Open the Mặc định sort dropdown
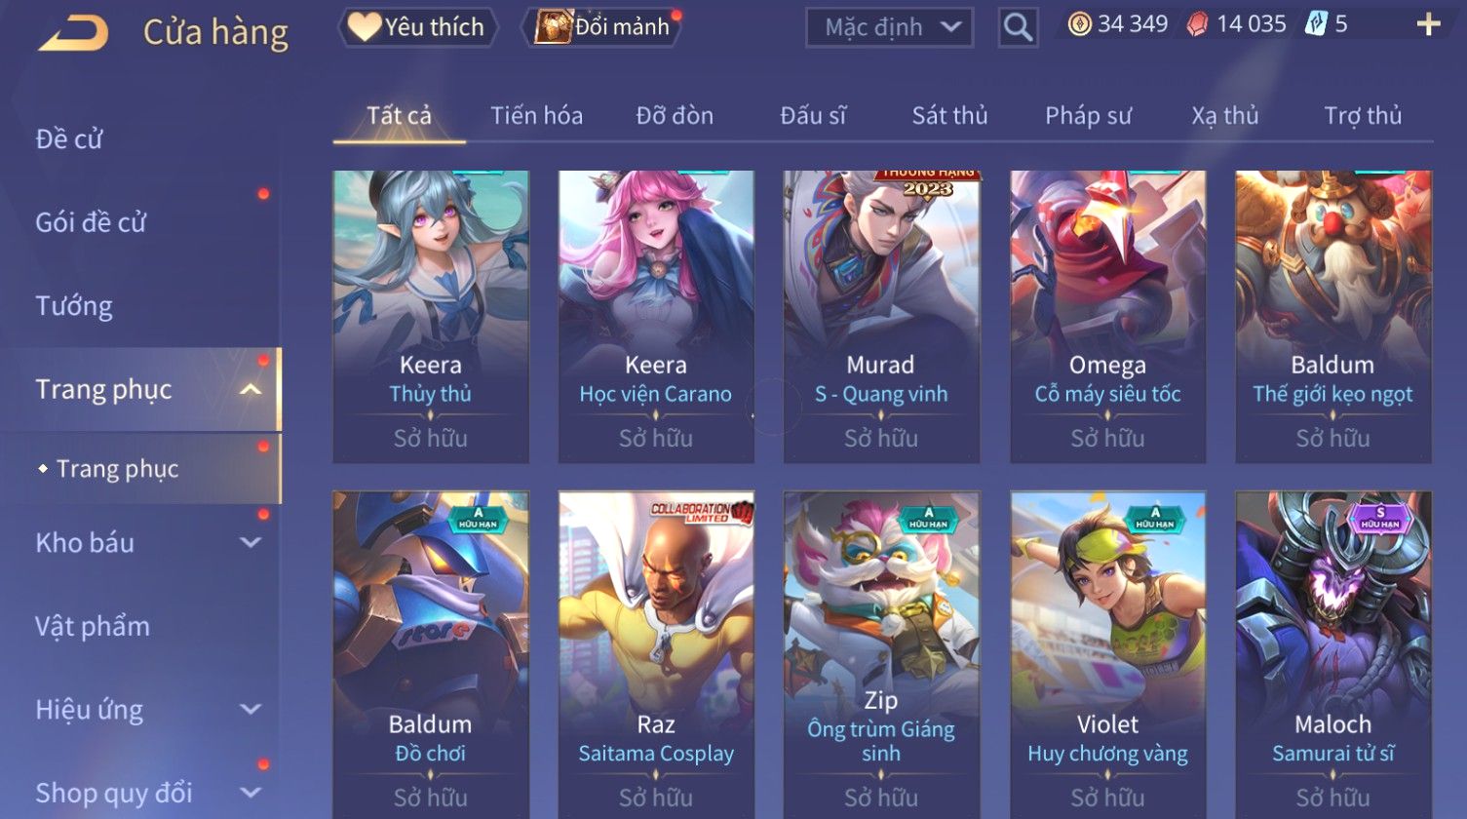Viewport: 1467px width, 819px height. [x=889, y=27]
